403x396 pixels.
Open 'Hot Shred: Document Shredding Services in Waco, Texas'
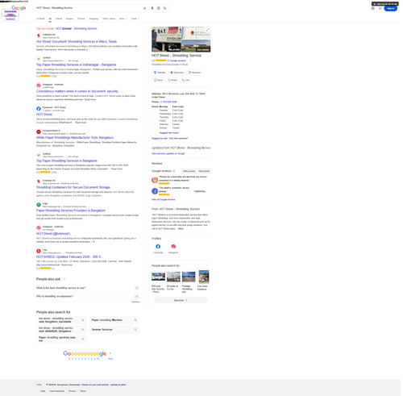click(77, 42)
